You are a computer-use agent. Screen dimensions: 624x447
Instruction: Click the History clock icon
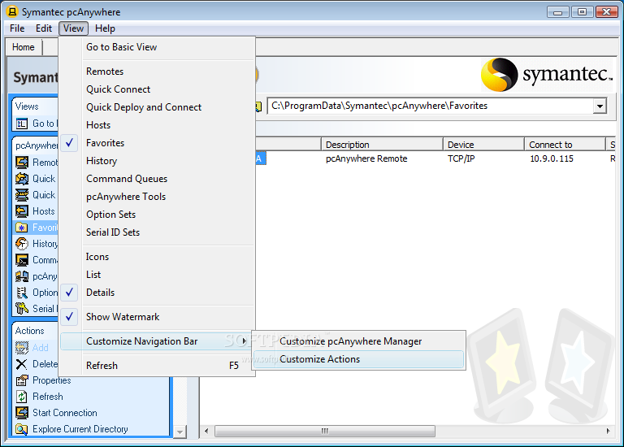tap(21, 244)
